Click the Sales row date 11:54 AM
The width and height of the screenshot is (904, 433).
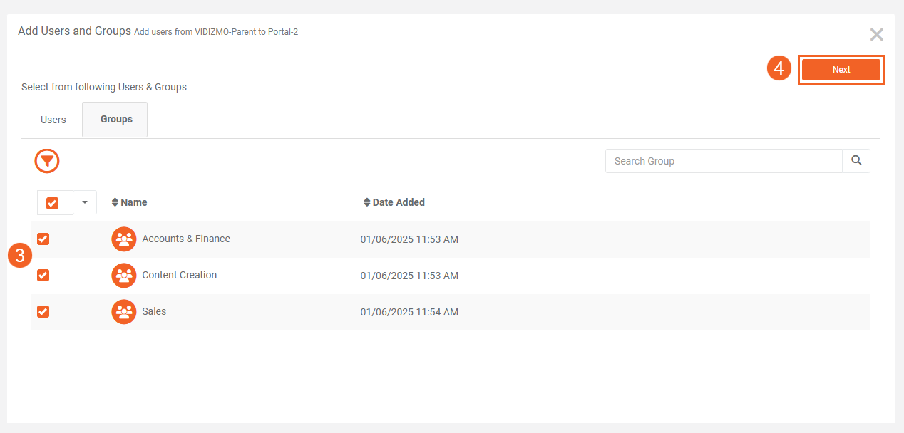(x=409, y=312)
